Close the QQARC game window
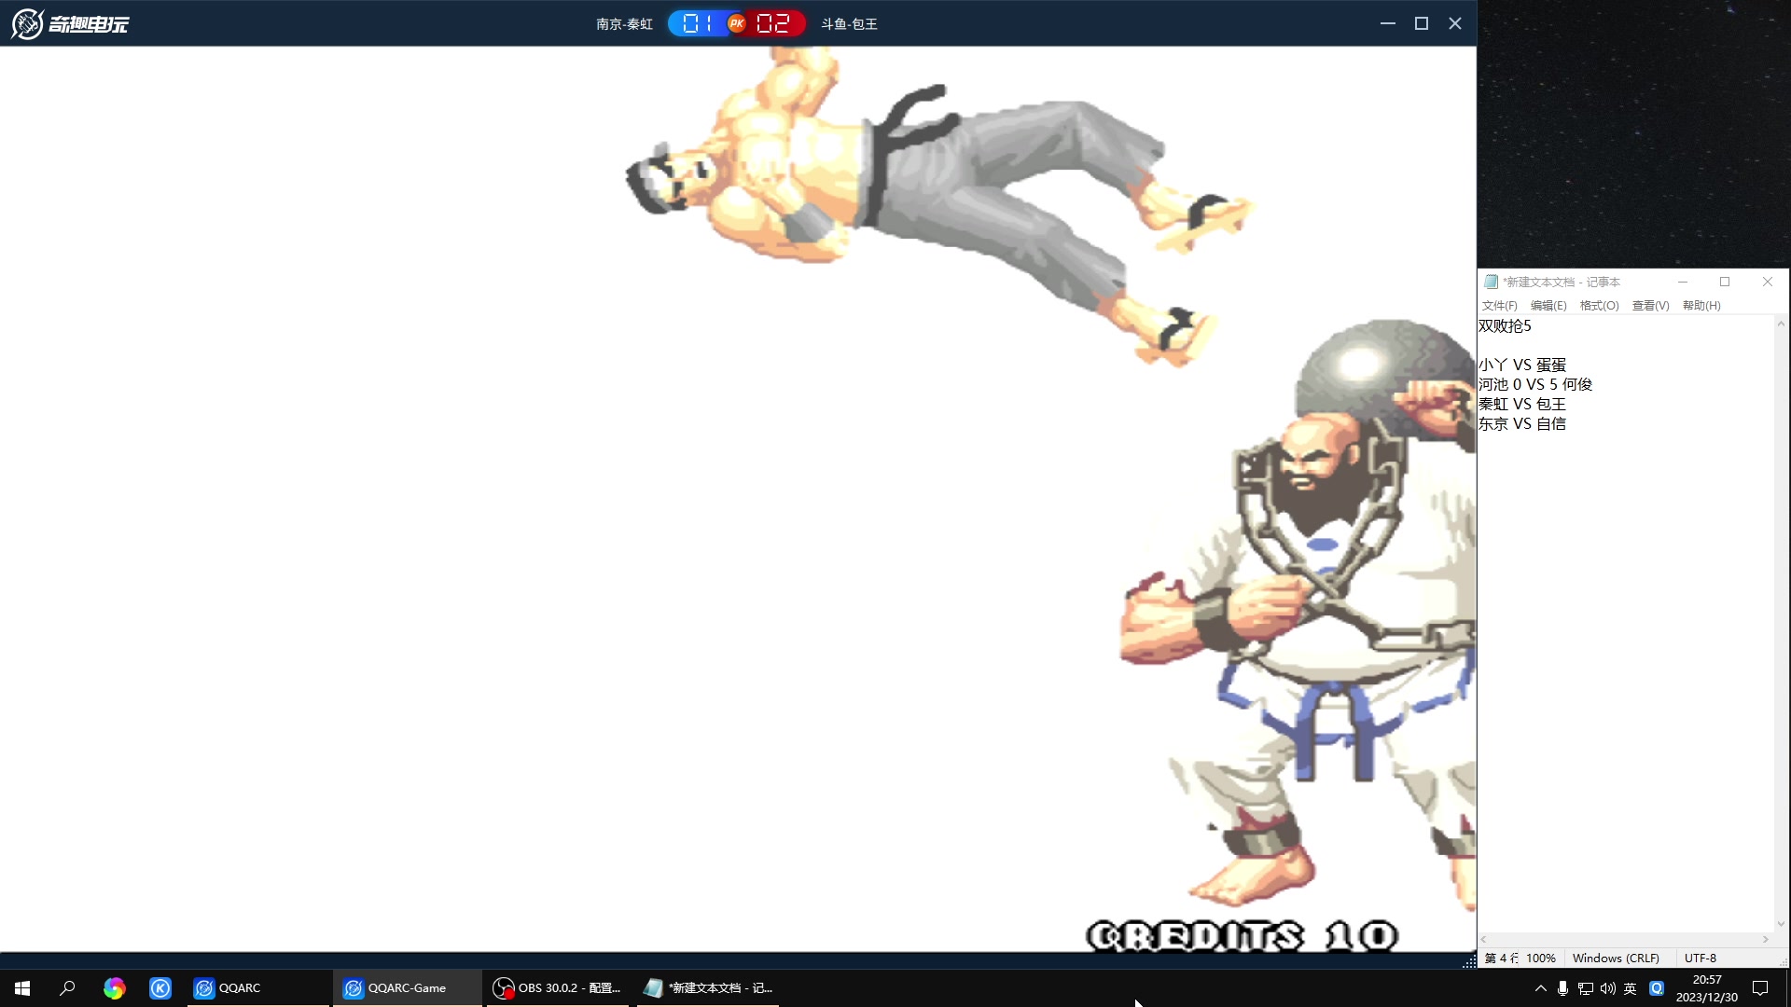1791x1007 pixels. pos(1455,23)
